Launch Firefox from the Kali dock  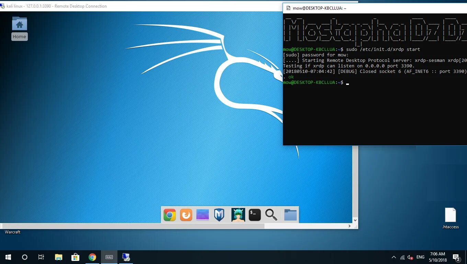186,215
